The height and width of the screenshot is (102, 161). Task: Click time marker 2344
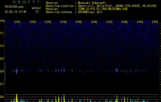tap(63, 22)
